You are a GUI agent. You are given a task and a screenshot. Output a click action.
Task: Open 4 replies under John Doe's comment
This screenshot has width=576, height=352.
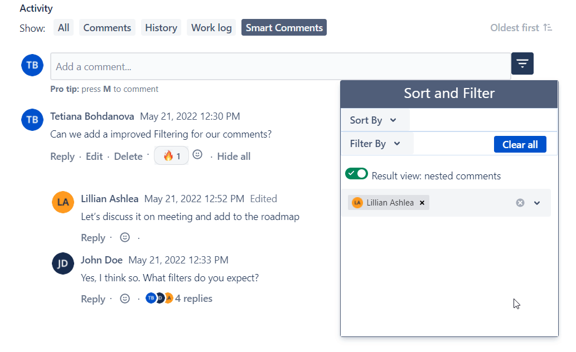pos(193,299)
